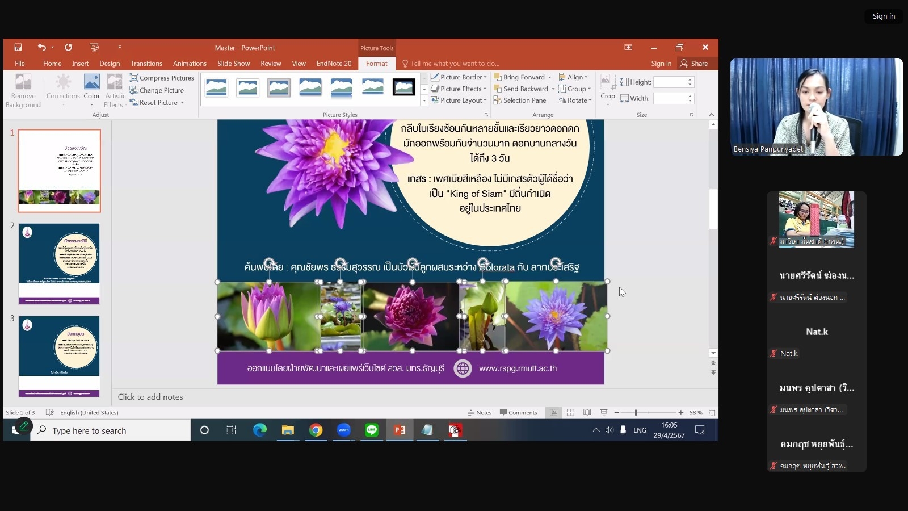Switch to Reading view
This screenshot has height=511, width=908.
pos(587,413)
